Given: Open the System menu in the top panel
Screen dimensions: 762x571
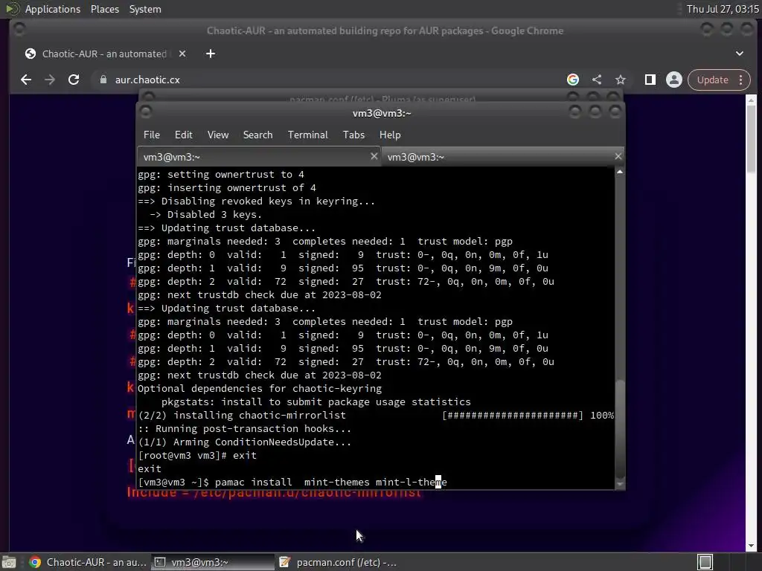Looking at the screenshot, I should pyautogui.click(x=145, y=9).
